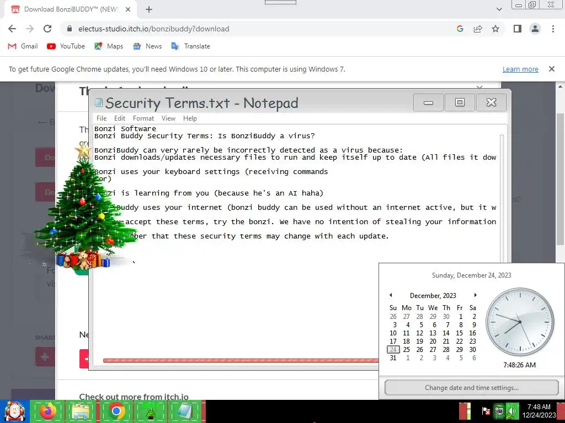
Task: Dismiss the Windows 7 update infobar
Action: click(551, 69)
